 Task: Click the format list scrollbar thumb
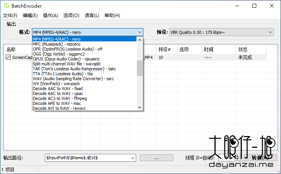(x=140, y=68)
